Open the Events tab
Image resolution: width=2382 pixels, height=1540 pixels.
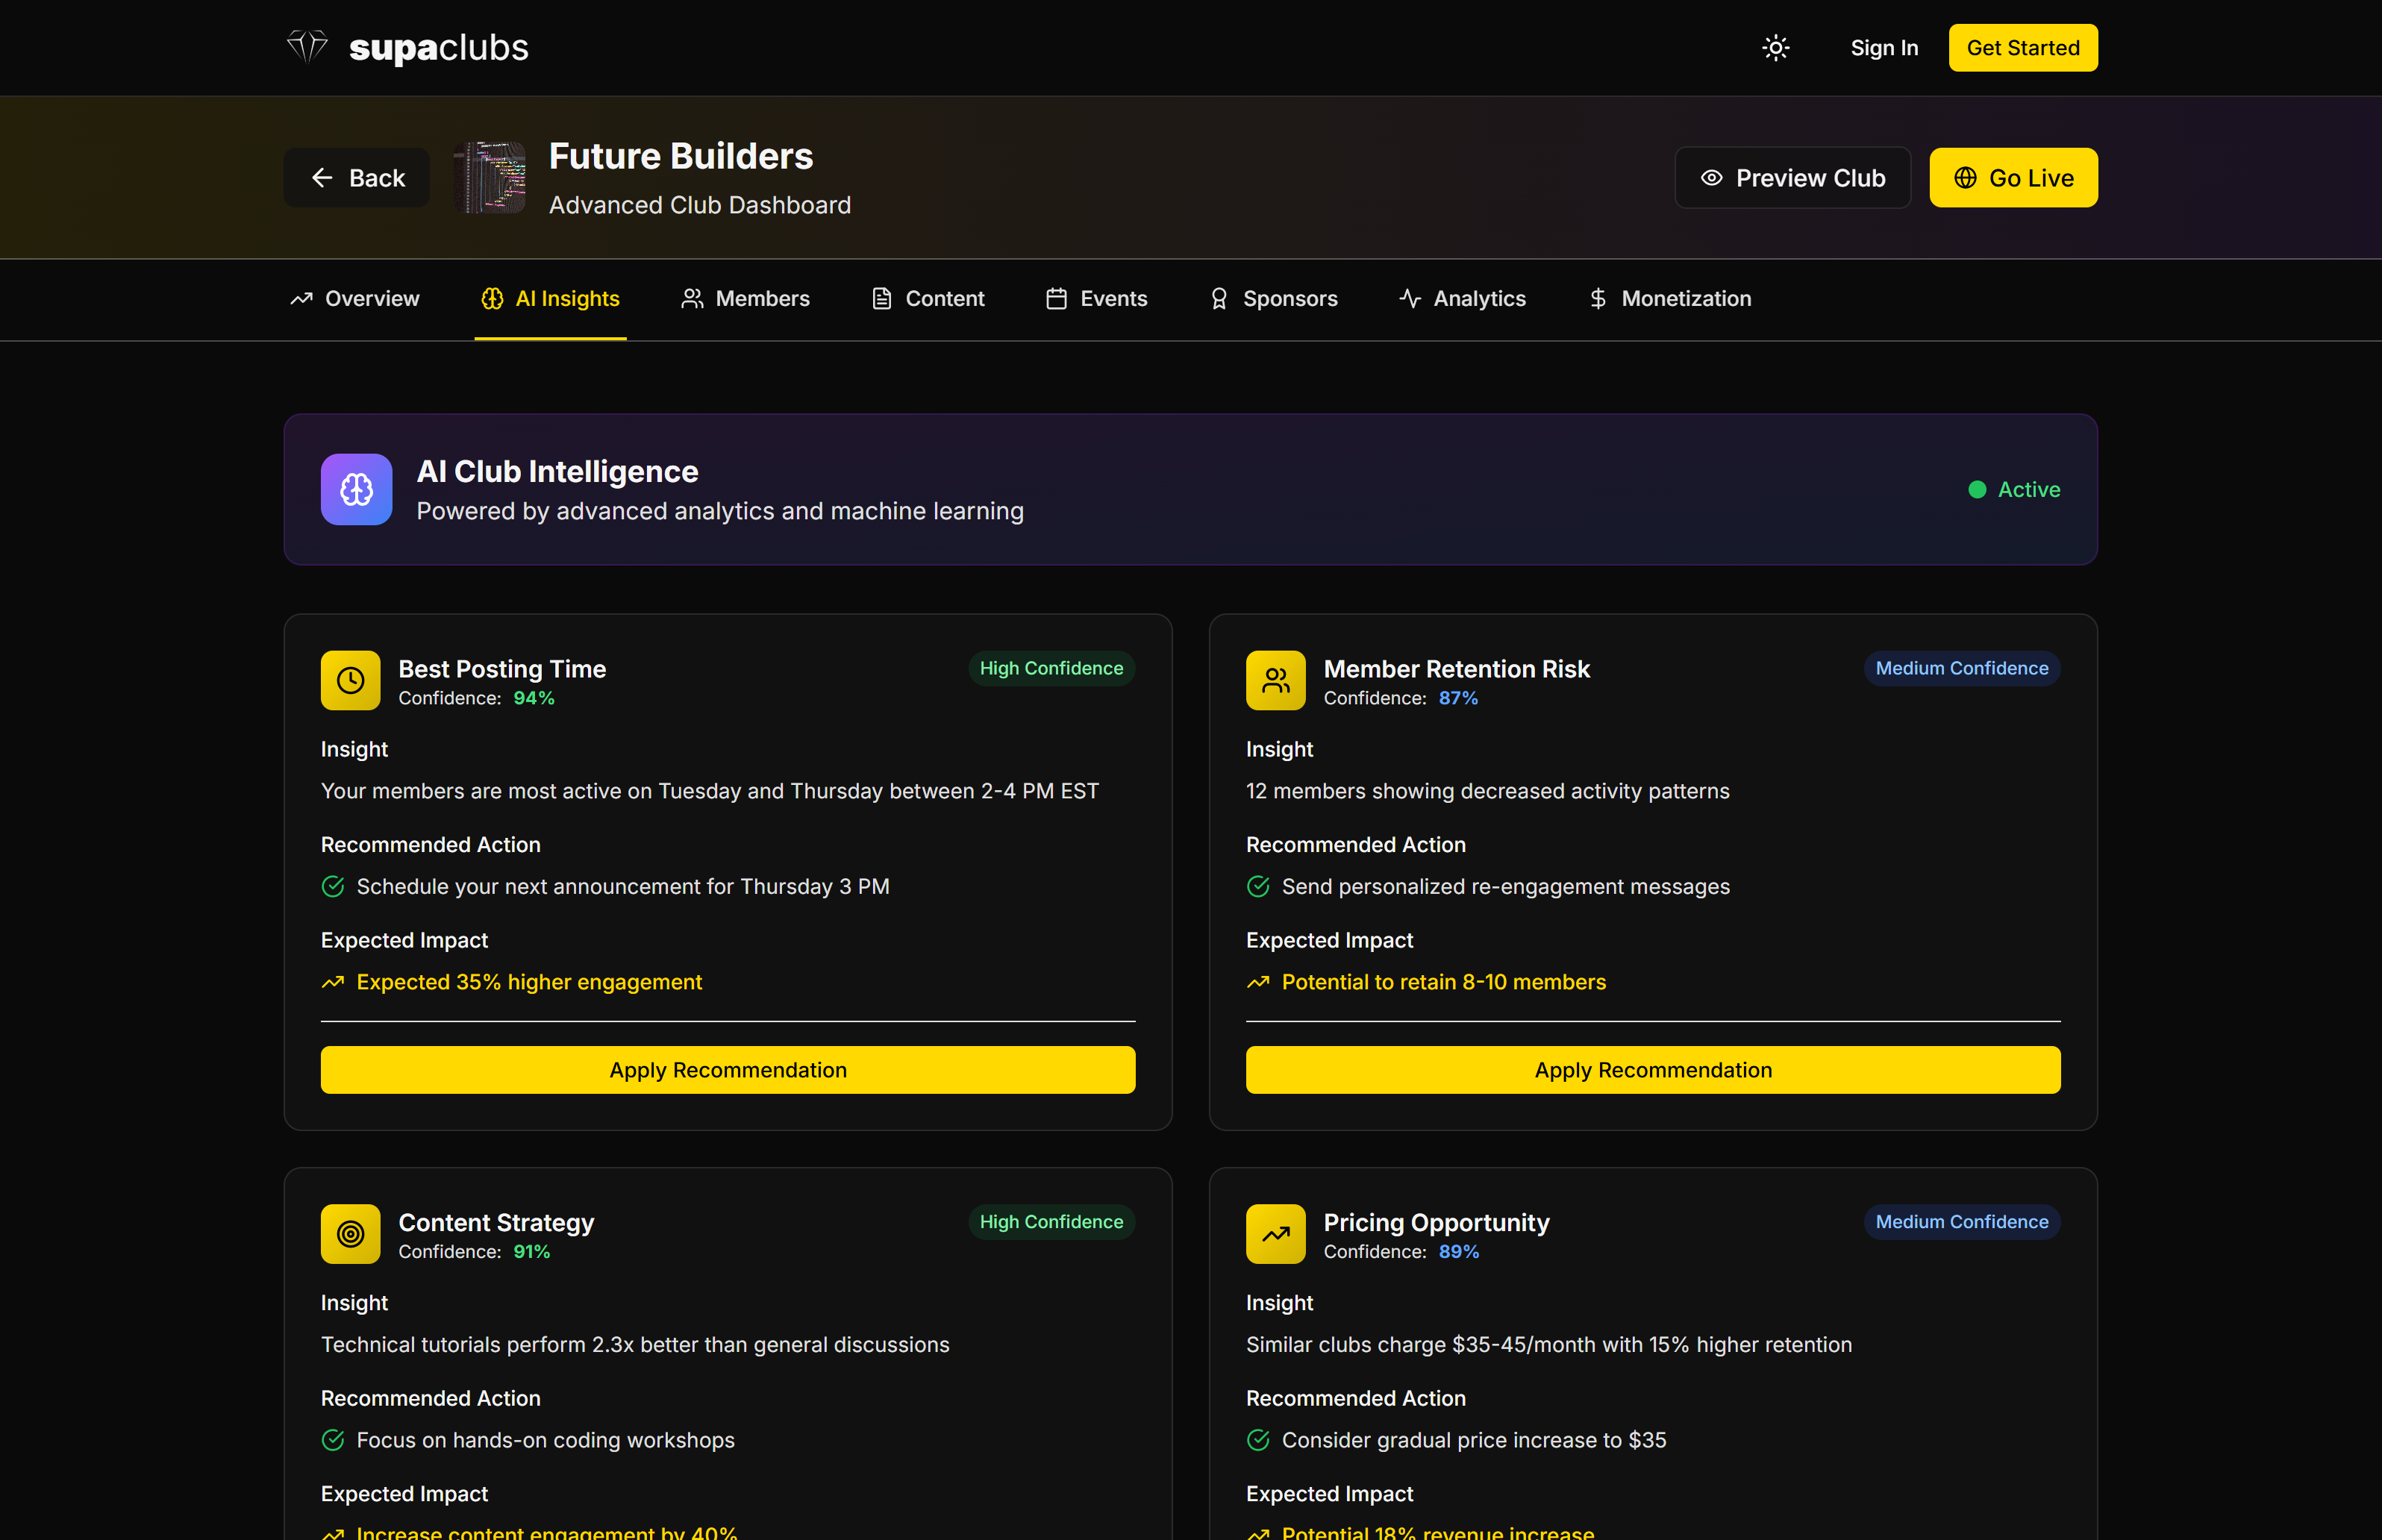pyautogui.click(x=1096, y=299)
